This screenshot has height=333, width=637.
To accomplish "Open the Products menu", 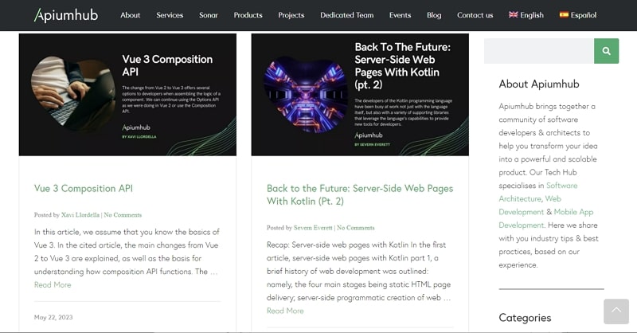I will tap(248, 15).
